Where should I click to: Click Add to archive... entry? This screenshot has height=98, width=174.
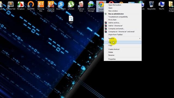[123, 23]
